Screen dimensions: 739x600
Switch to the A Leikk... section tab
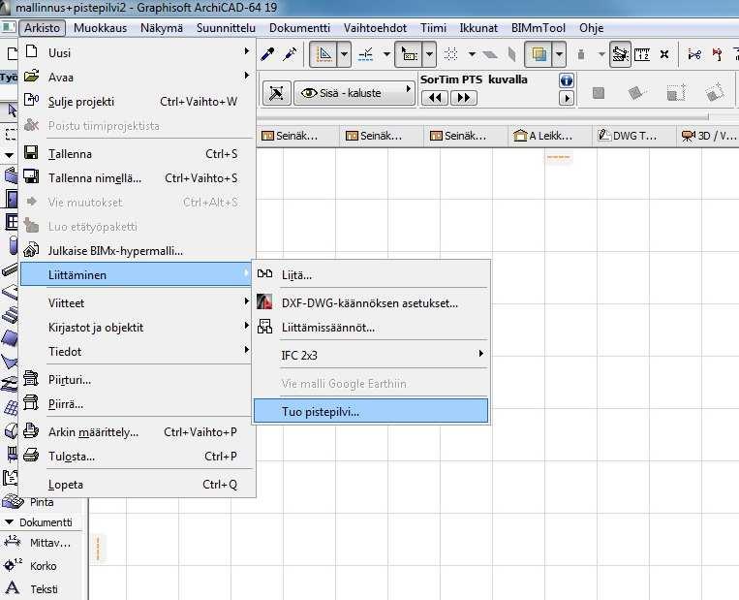pos(550,136)
